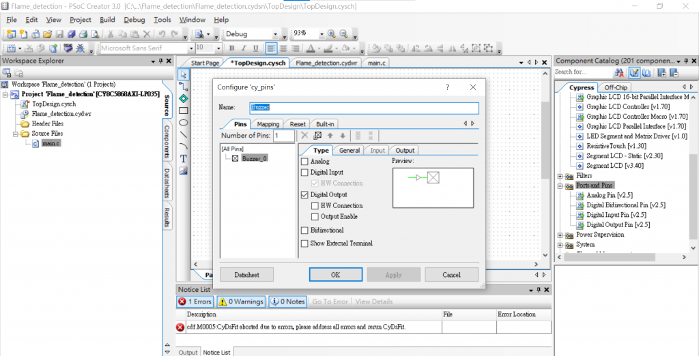Viewport: 699px width, 356px height.
Task: Enable the Analog checkbox
Action: pyautogui.click(x=304, y=162)
